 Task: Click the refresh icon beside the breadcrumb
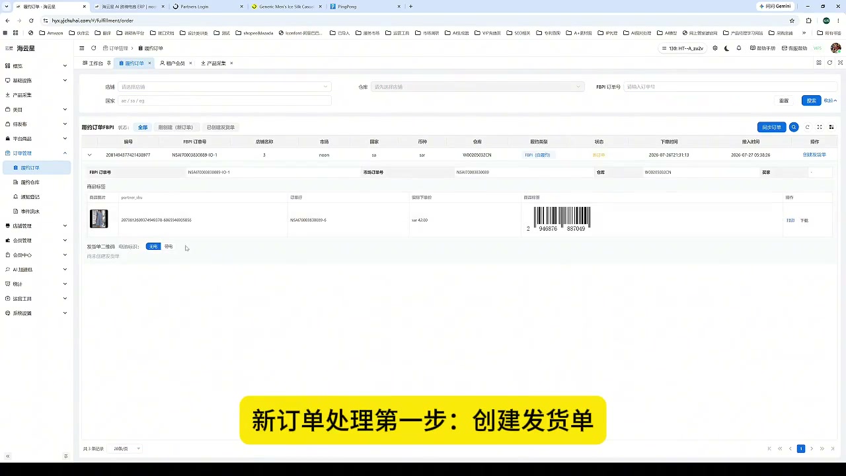tap(94, 48)
